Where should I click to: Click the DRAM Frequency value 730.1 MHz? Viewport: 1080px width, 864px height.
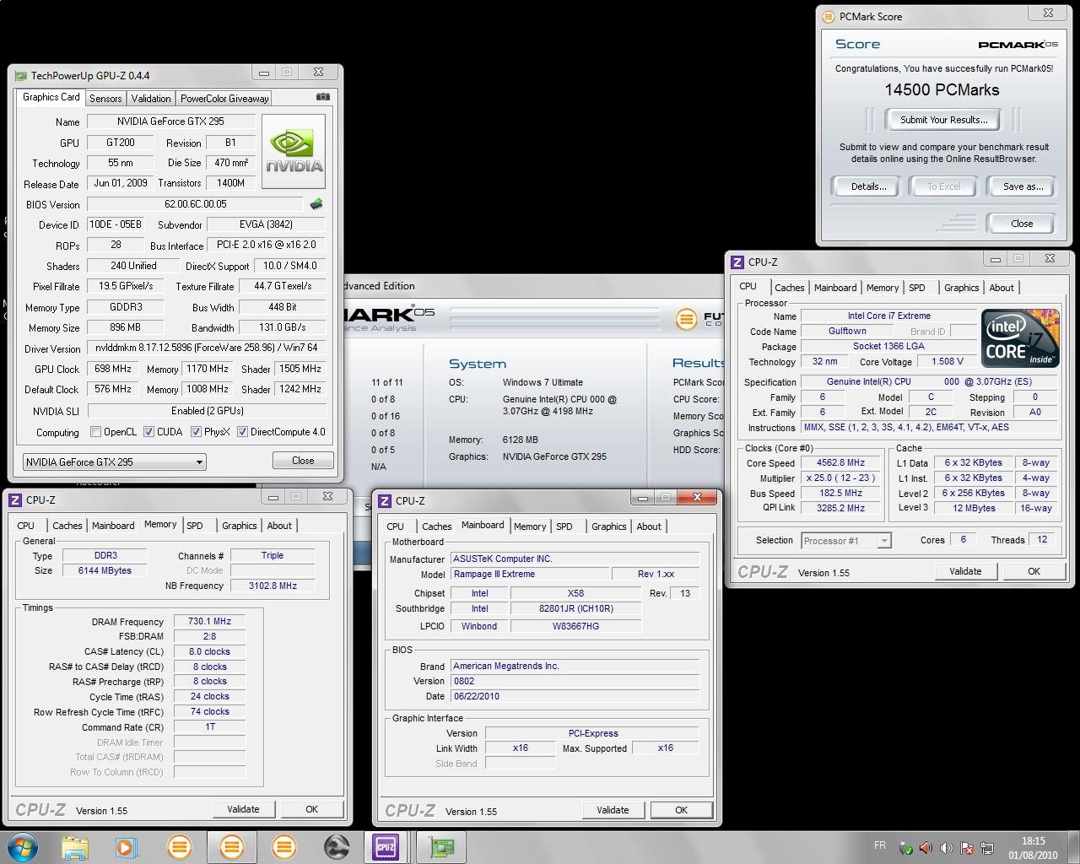[x=209, y=621]
